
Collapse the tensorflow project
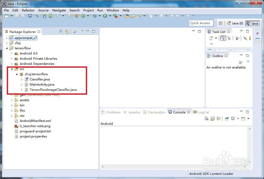click(7, 48)
